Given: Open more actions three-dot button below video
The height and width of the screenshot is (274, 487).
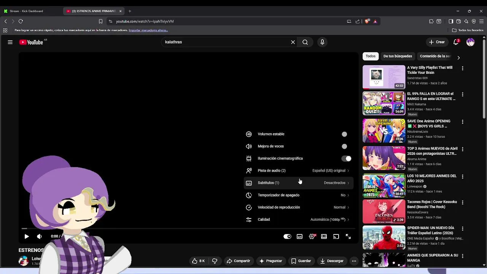Looking at the screenshot, I should click(354, 261).
